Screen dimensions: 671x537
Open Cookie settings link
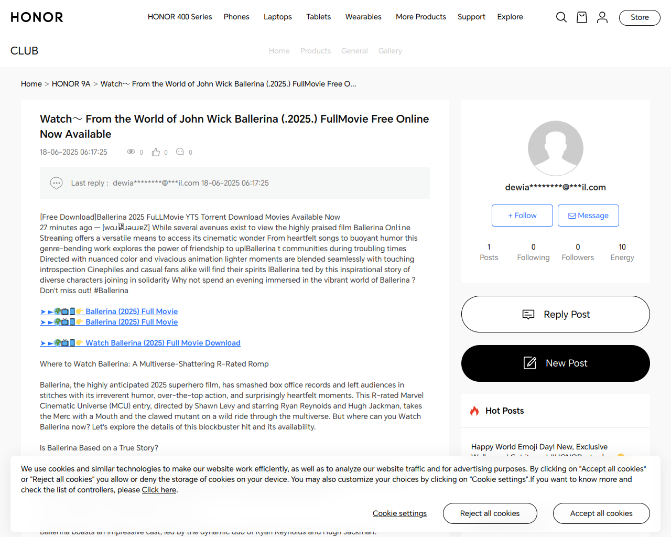point(399,513)
